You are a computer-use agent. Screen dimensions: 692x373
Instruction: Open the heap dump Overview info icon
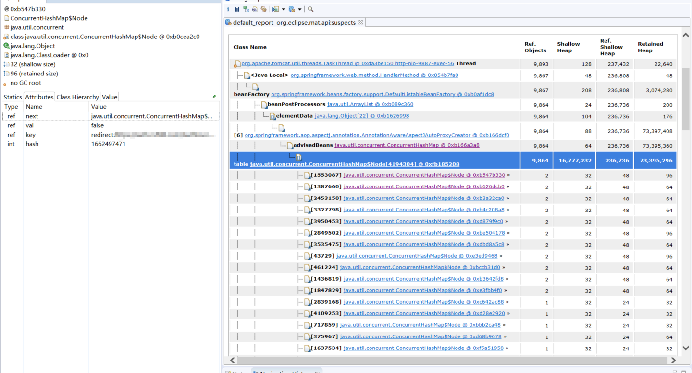click(228, 9)
